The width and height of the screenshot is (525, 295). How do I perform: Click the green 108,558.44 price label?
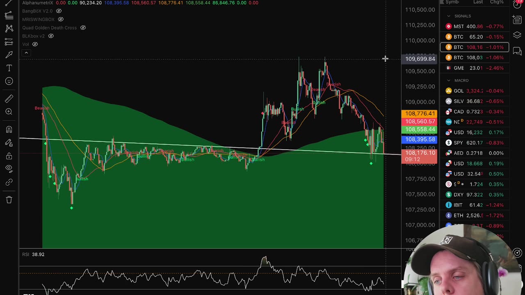pos(420,129)
